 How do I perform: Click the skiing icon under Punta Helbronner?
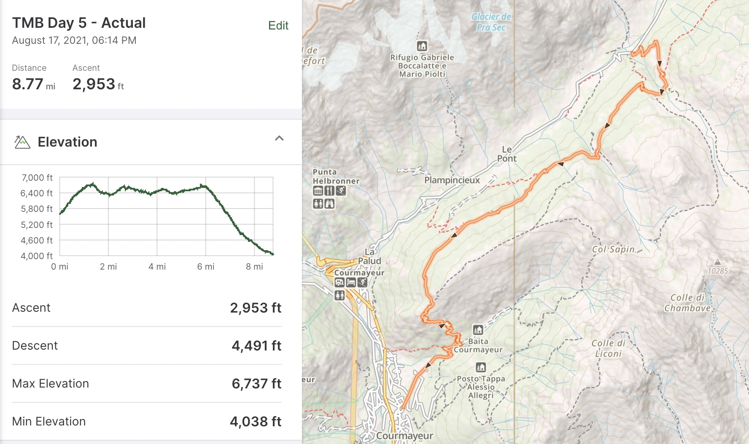pos(341,191)
